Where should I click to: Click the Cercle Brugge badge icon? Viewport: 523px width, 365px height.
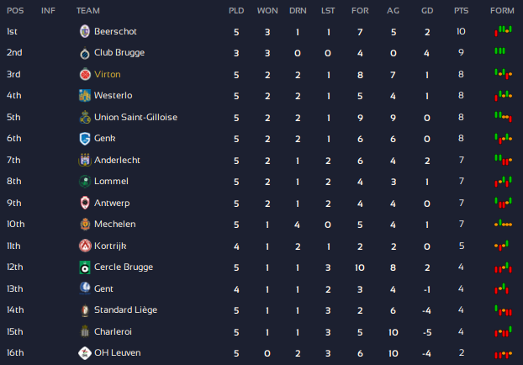click(x=85, y=267)
